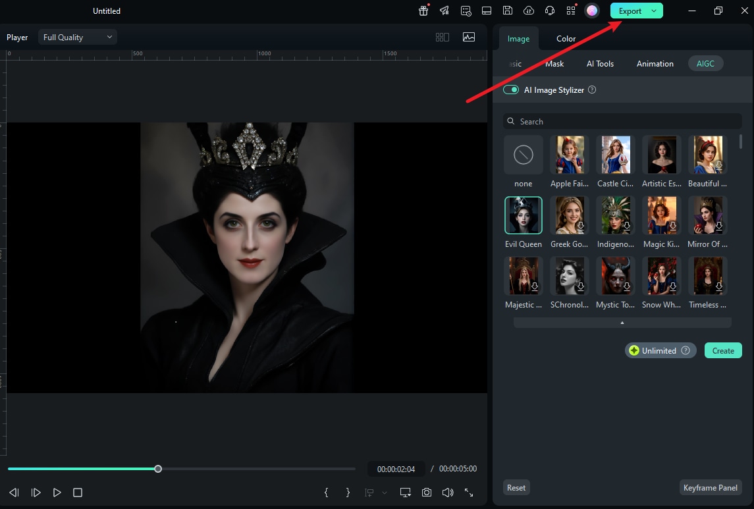Choose the Beautiful ... style thumbnail
The width and height of the screenshot is (754, 509).
point(708,155)
